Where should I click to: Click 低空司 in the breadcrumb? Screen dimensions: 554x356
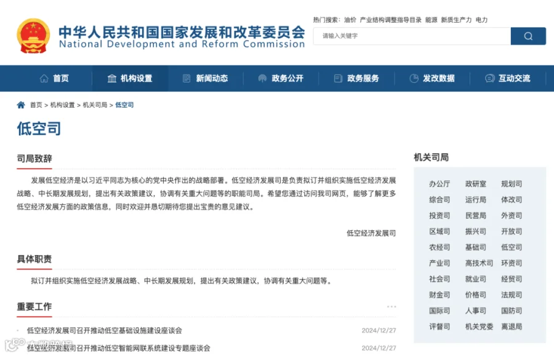124,105
